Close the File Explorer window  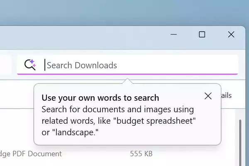coord(231,34)
